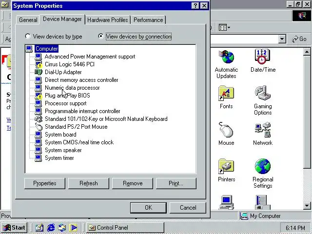This screenshot has width=312, height=234.
Task: Click the System timer icon
Action: pyautogui.click(x=38, y=158)
